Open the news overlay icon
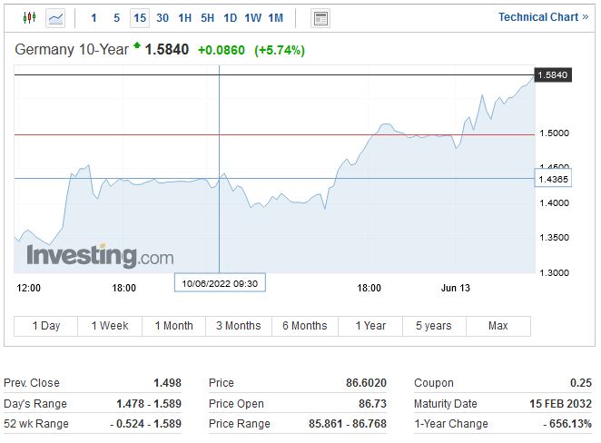601x443 pixels. pos(320,17)
